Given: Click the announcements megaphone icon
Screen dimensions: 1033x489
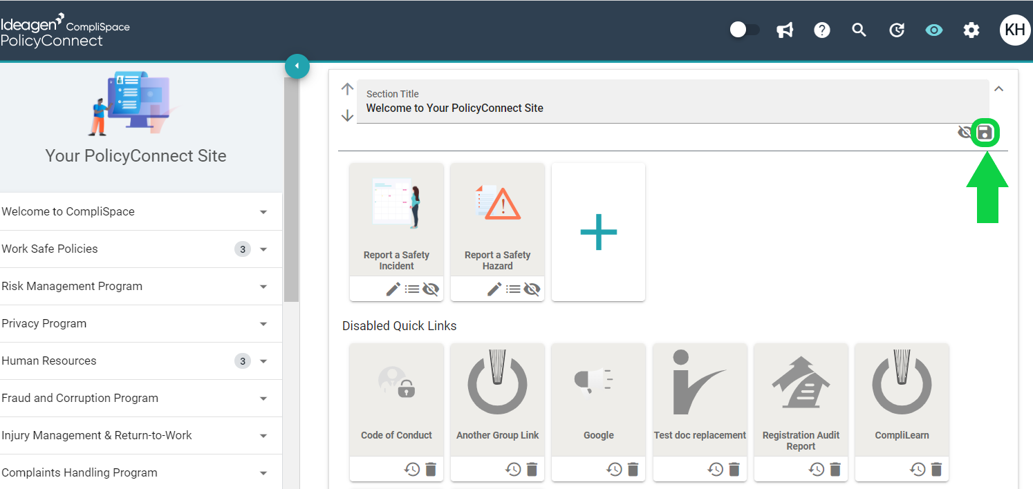Looking at the screenshot, I should (x=784, y=30).
